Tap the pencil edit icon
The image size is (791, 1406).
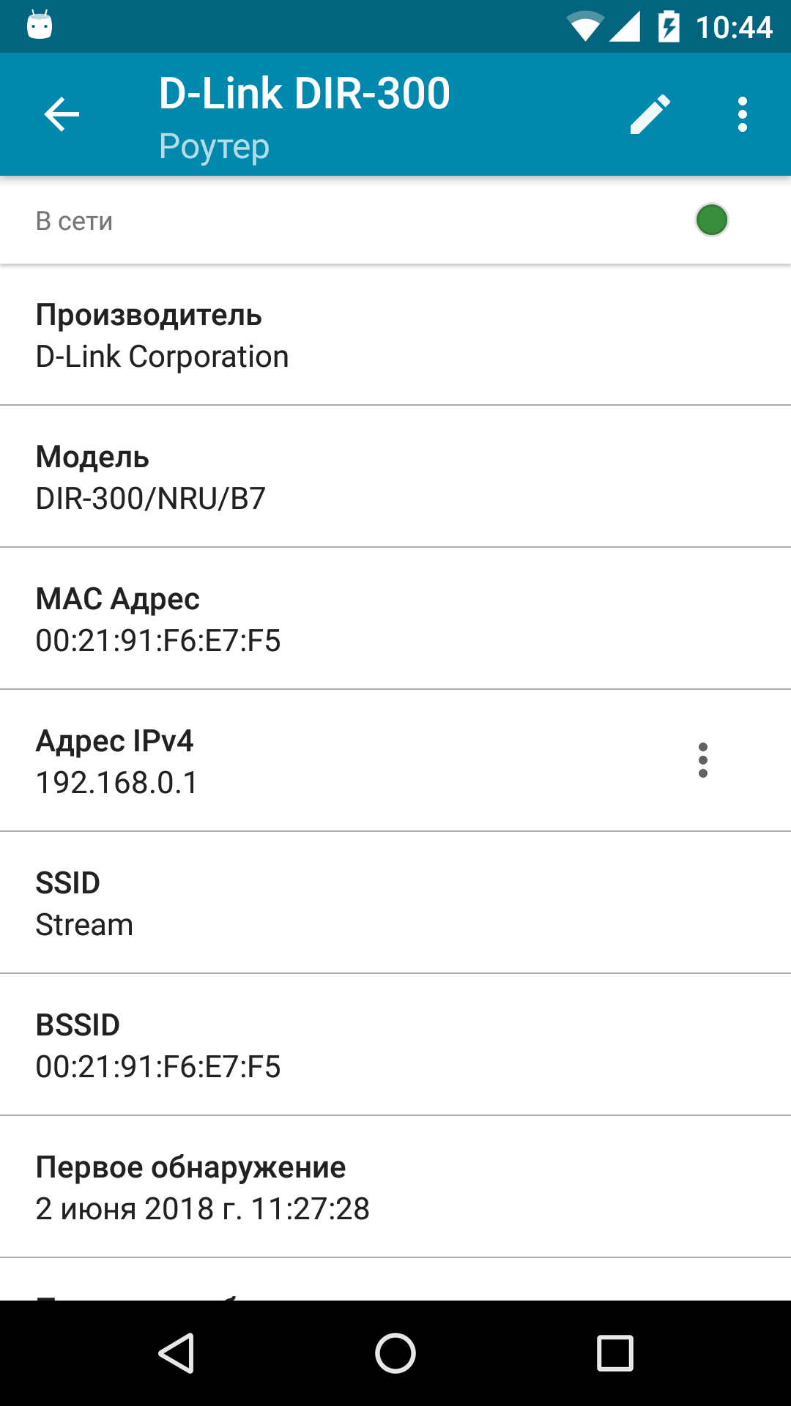pos(650,114)
